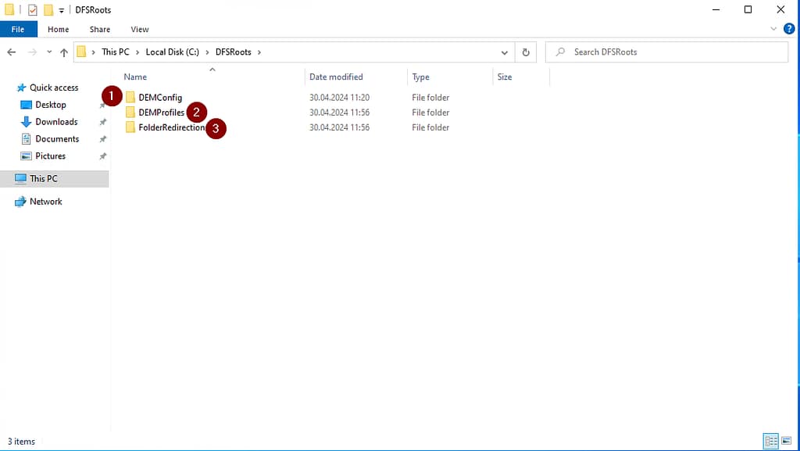
Task: Click the Back navigation arrow
Action: coord(12,52)
